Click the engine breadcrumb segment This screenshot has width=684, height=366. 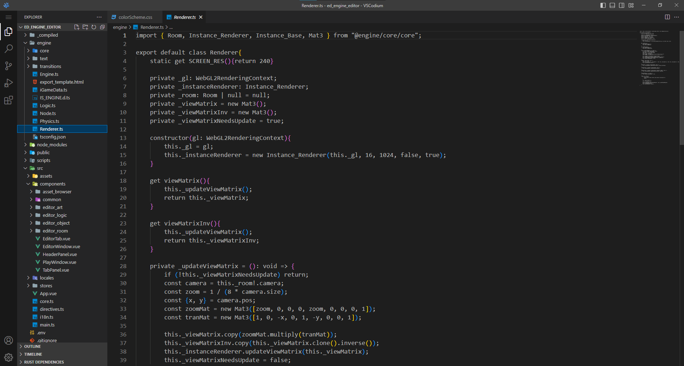[120, 27]
